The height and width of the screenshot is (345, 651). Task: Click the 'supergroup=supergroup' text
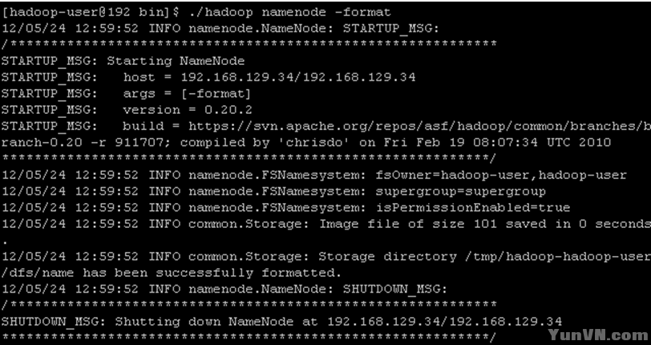[x=460, y=192]
